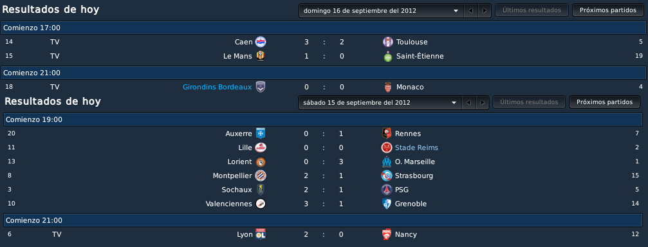Viewport: 648px width, 247px height.
Task: Click the Toulouse club badge
Action: point(387,42)
